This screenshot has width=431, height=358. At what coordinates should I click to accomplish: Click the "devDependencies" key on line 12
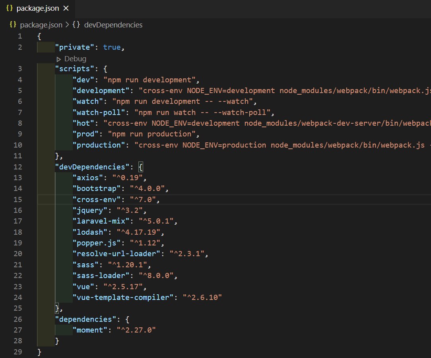92,167
